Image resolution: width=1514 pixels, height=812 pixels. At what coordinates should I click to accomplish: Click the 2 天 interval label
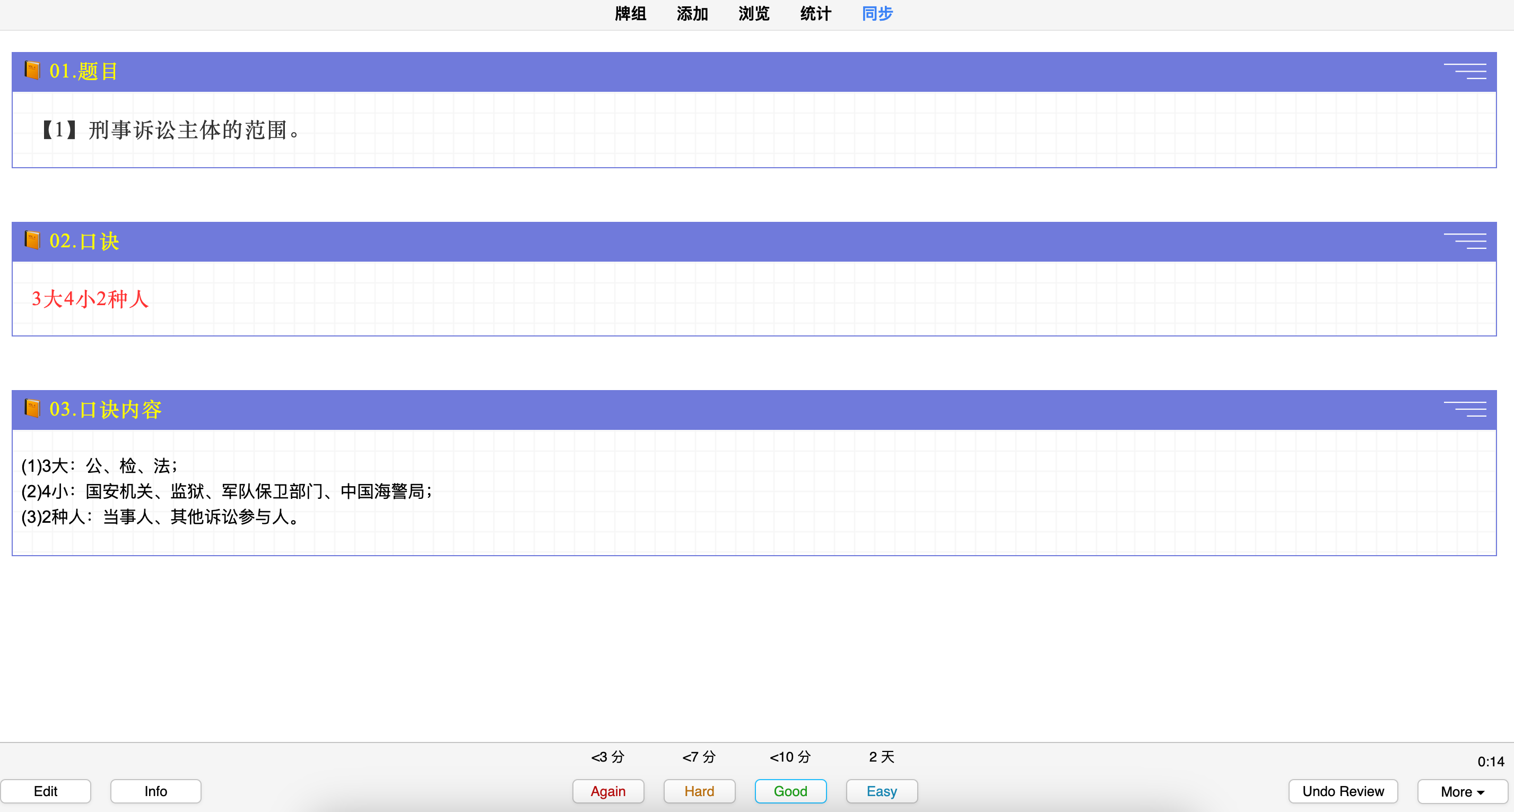pos(881,757)
